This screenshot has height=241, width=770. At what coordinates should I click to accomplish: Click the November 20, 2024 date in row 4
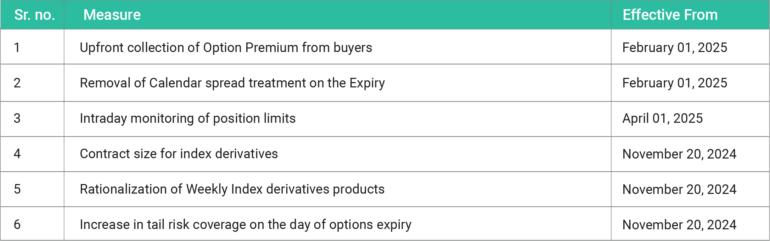point(679,154)
